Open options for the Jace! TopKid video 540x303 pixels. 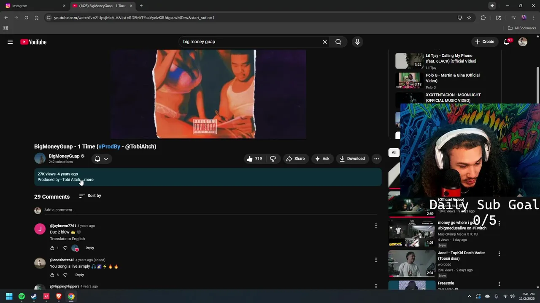(x=499, y=254)
